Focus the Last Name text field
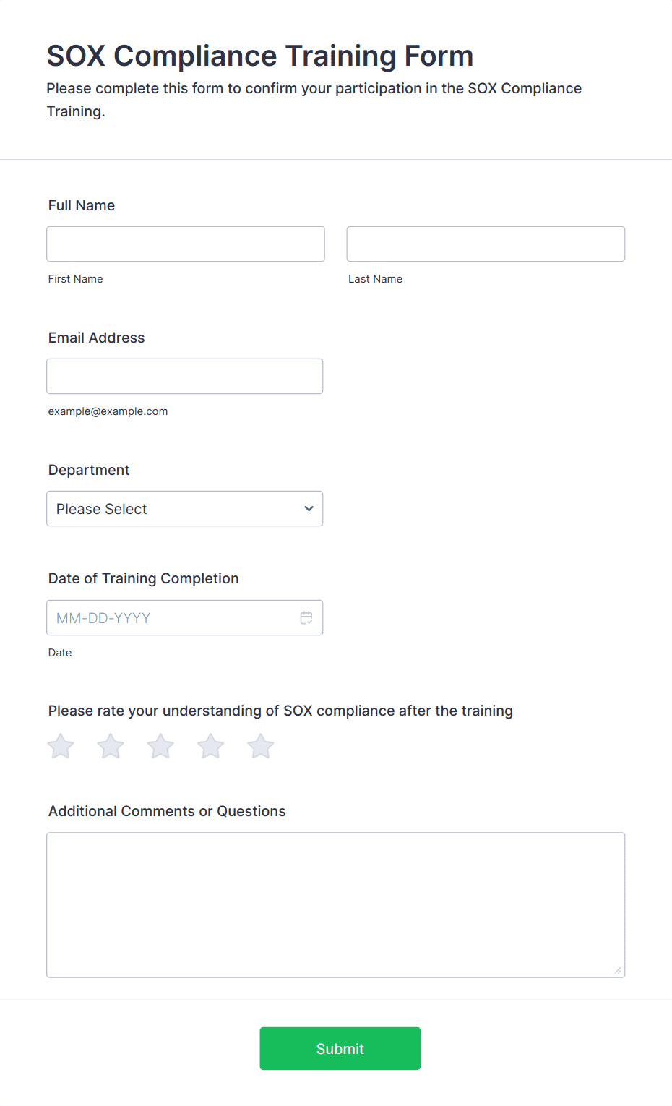Image resolution: width=672 pixels, height=1106 pixels. [486, 244]
